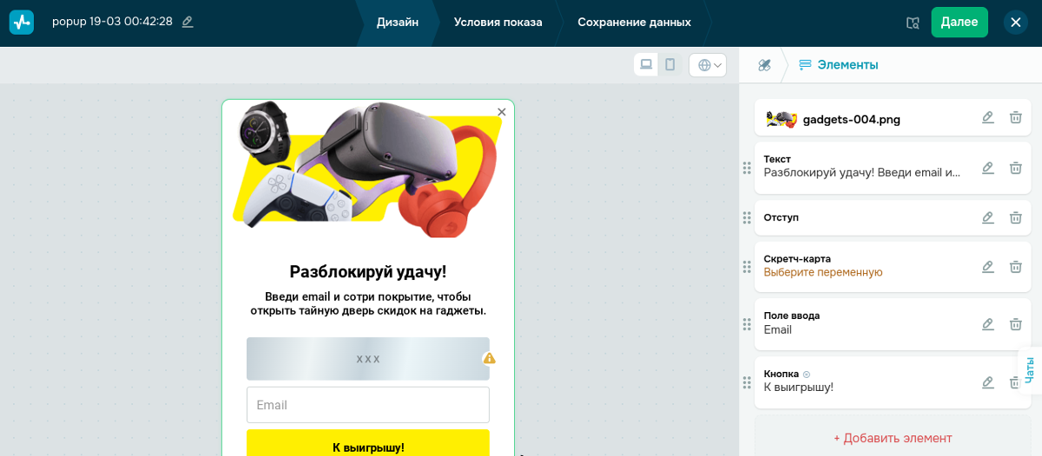Screen dimensions: 1042x456
Task: Click + Добавить элемент button
Action: pos(893,438)
